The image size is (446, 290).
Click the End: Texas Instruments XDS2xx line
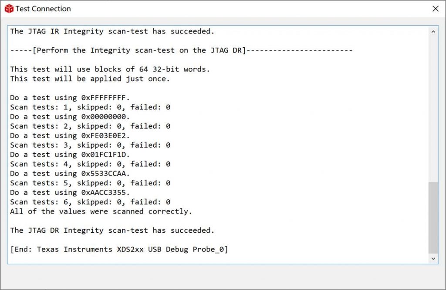pyautogui.click(x=119, y=249)
